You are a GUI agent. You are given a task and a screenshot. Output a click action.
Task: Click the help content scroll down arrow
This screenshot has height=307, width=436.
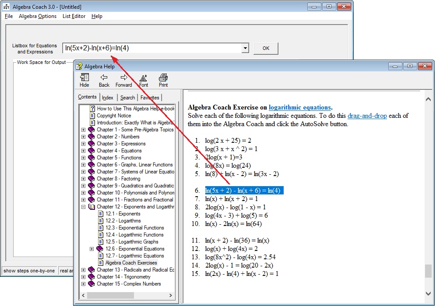tap(428, 294)
